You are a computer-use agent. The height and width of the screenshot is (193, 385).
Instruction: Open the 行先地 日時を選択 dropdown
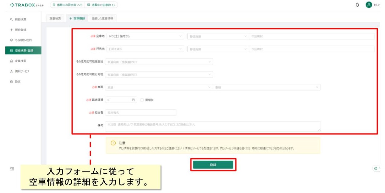(145, 49)
